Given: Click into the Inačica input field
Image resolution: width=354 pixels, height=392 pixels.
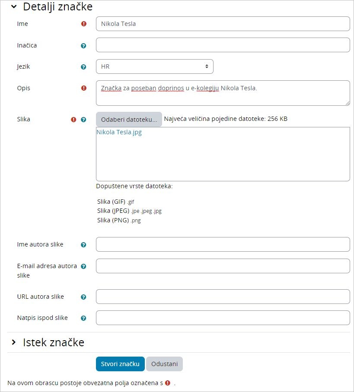Looking at the screenshot, I should [223, 45].
